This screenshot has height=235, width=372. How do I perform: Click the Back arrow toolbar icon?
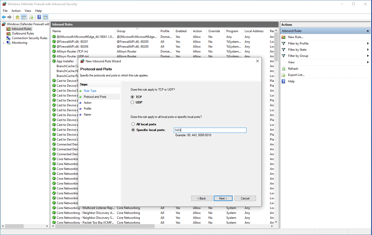coord(4,17)
